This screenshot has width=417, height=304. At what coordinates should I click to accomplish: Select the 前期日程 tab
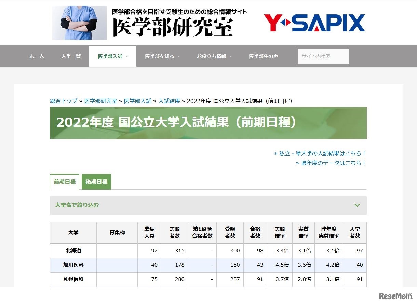[65, 182]
